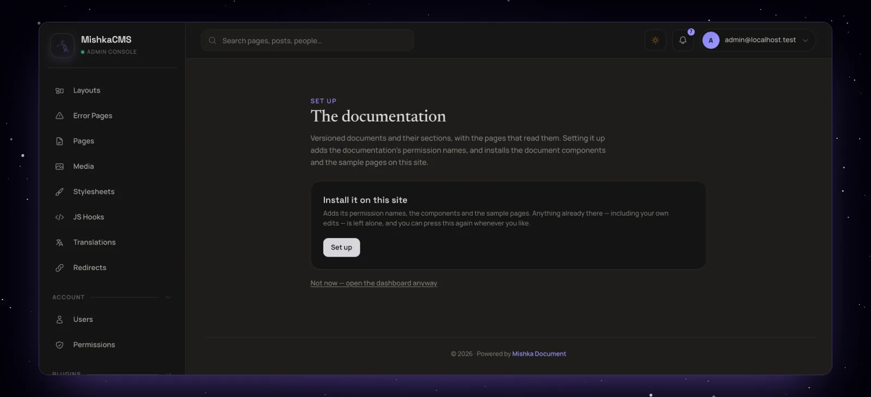
Task: Focus the search pages, posts, people field
Action: (x=308, y=40)
